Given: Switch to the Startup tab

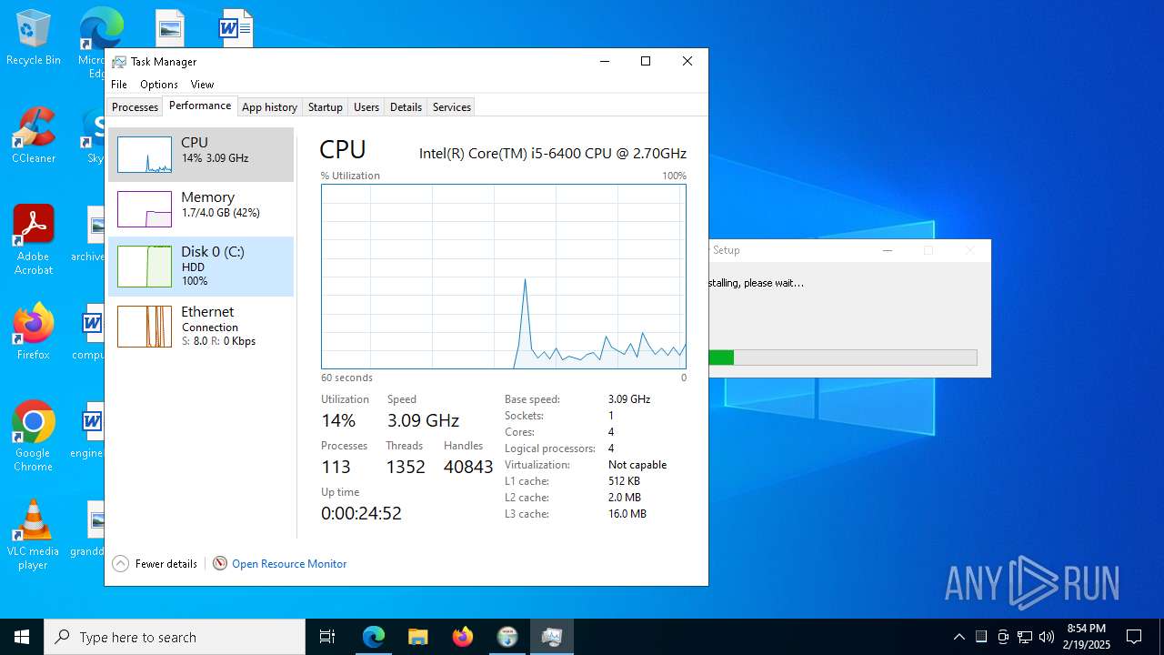Looking at the screenshot, I should tap(325, 107).
